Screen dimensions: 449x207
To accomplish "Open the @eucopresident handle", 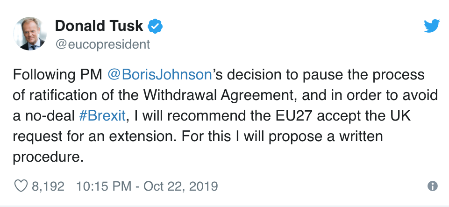I will pos(103,44).
